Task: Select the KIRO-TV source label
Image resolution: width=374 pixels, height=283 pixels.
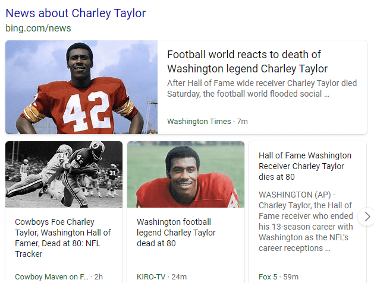Action: click(x=152, y=276)
